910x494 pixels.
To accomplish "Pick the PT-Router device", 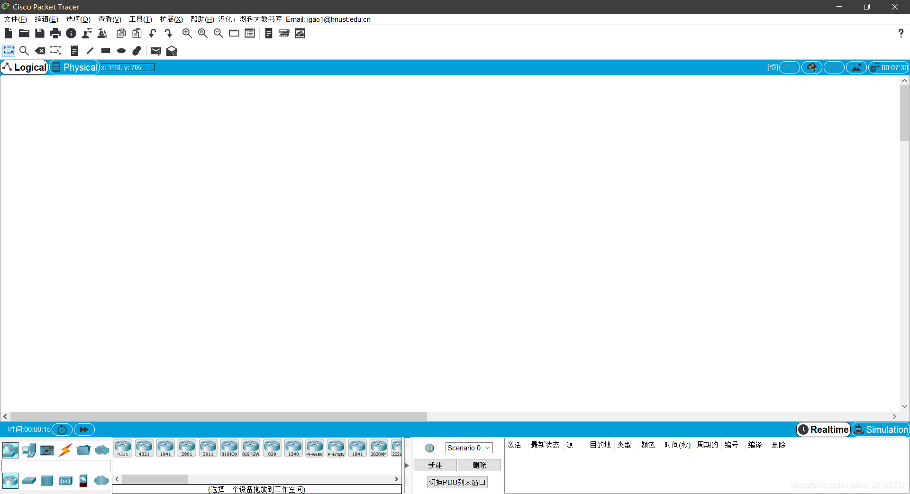I will [315, 448].
